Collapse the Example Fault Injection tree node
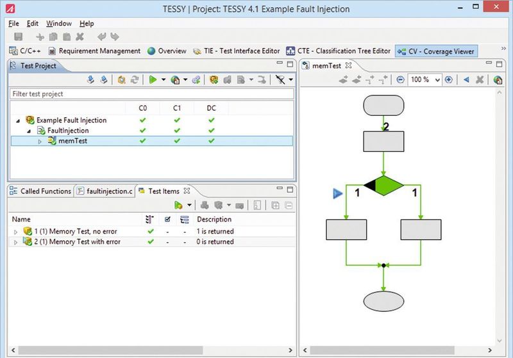 [18, 121]
